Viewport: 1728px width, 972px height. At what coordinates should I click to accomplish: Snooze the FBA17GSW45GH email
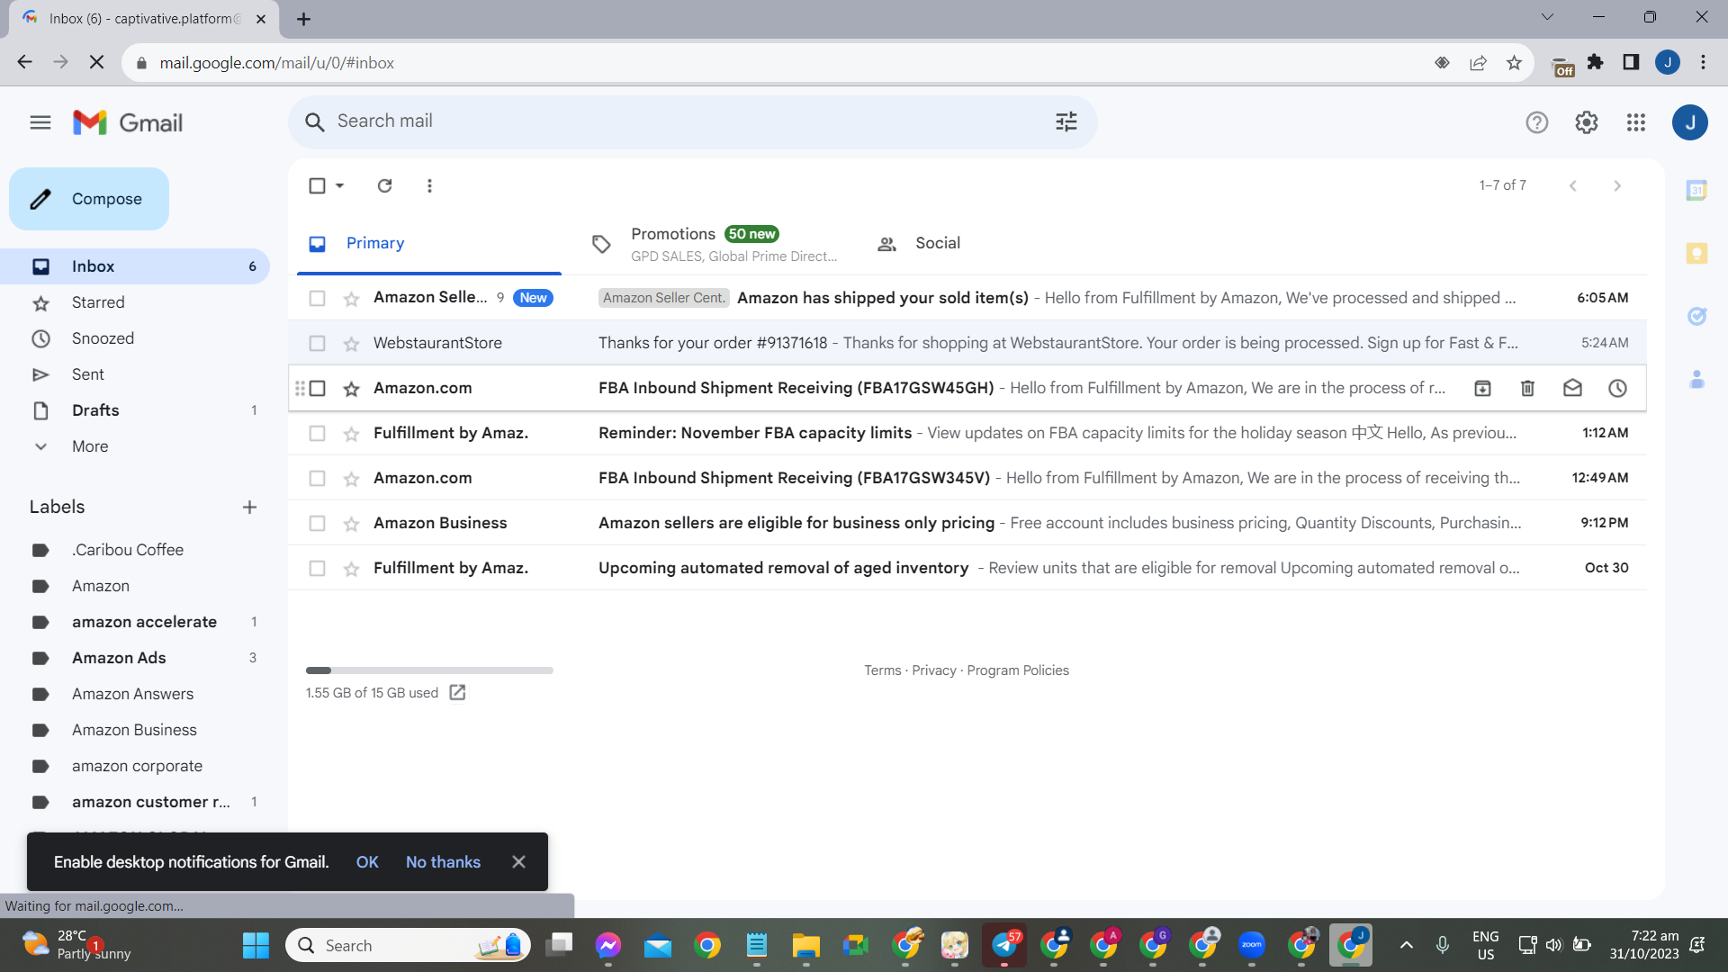(x=1617, y=388)
